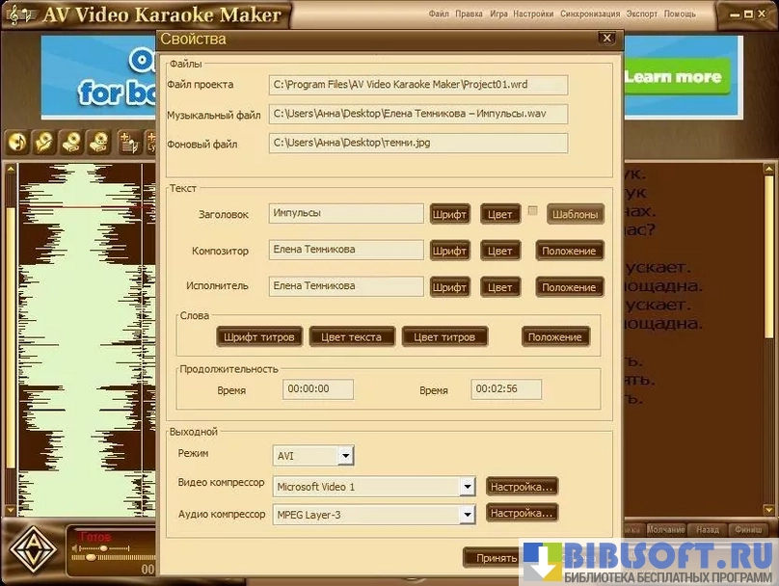Expand the Режим AVI dropdown
The height and width of the screenshot is (586, 779).
(345, 456)
